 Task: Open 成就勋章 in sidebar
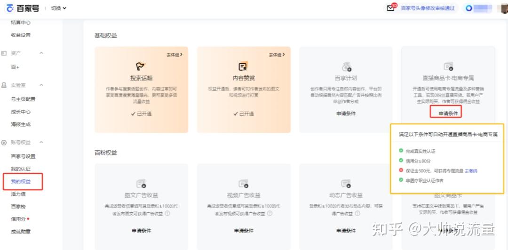(x=21, y=232)
